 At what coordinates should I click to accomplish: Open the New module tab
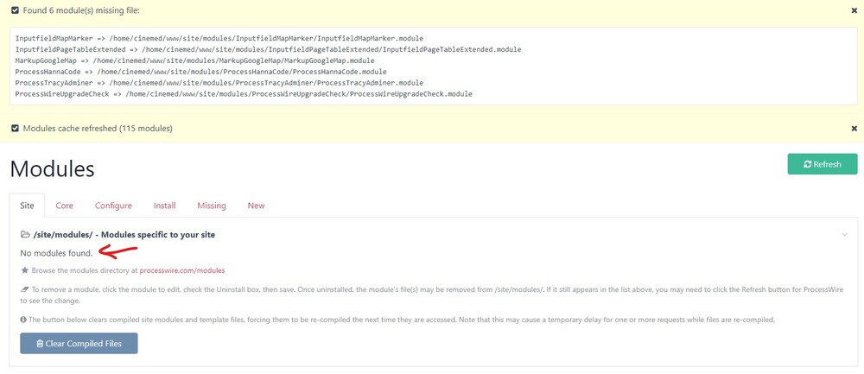point(256,206)
